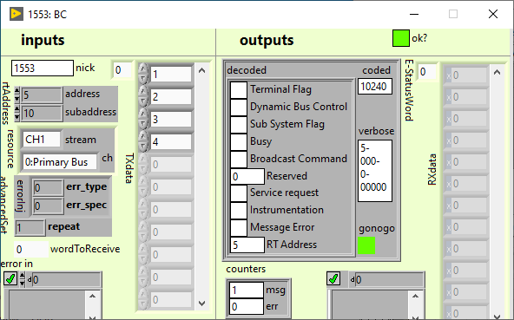This screenshot has height=320, width=514.
Task: Click the TXdata array scroll down arrow
Action: [202, 304]
